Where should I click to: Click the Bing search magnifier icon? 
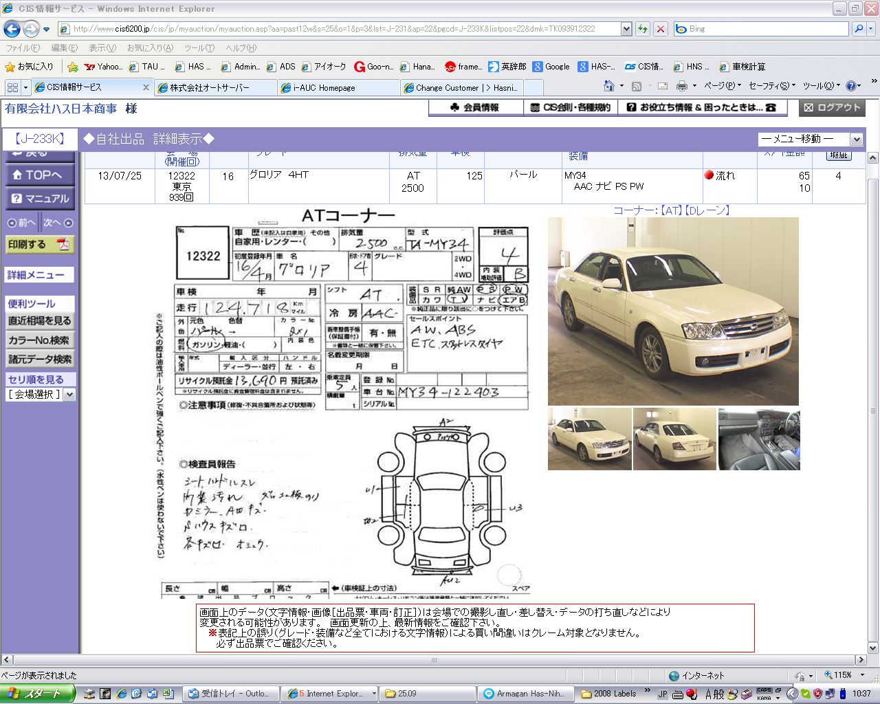[859, 29]
